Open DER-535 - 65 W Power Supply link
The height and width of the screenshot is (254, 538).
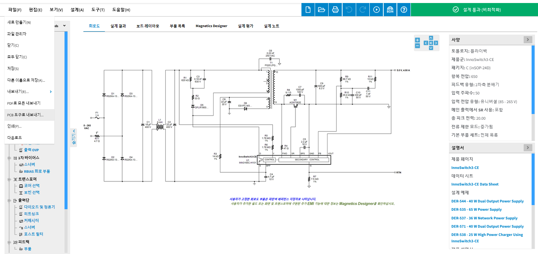coord(477,210)
